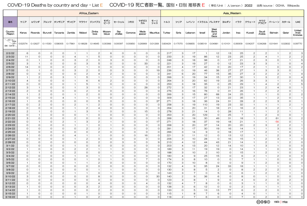Click the United Arab Emirates header
Viewport: 307px width, 206px height.
pyautogui.click(x=298, y=33)
